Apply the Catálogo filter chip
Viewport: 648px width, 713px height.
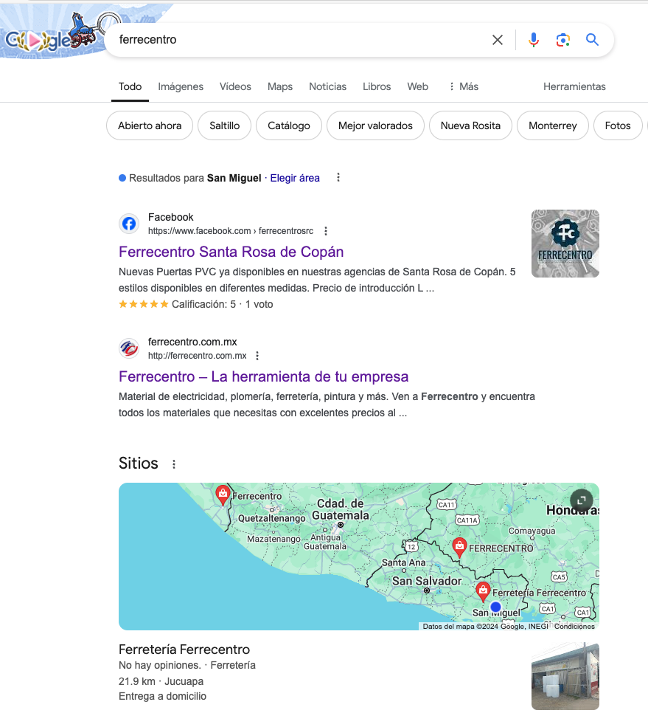(x=289, y=125)
